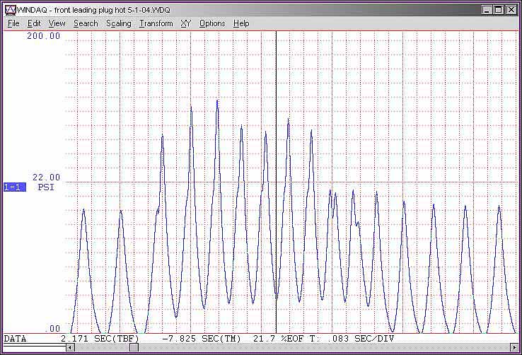Click the PSI engineering units label
This screenshot has width=522, height=355.
(46, 187)
